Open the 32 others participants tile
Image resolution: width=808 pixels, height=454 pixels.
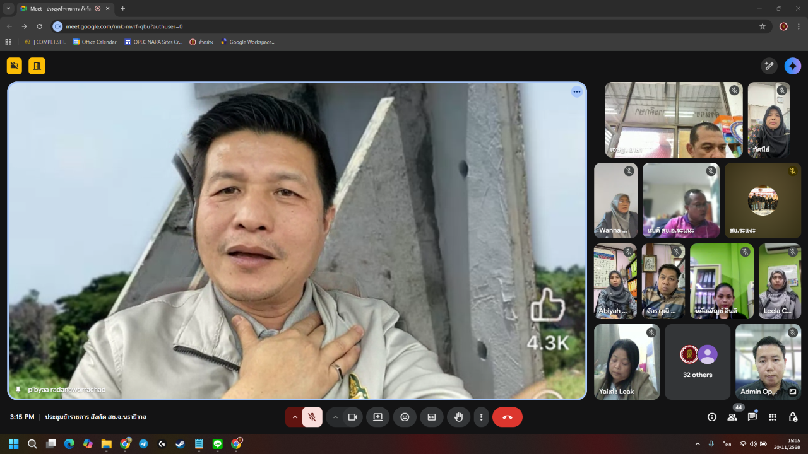pyautogui.click(x=697, y=362)
